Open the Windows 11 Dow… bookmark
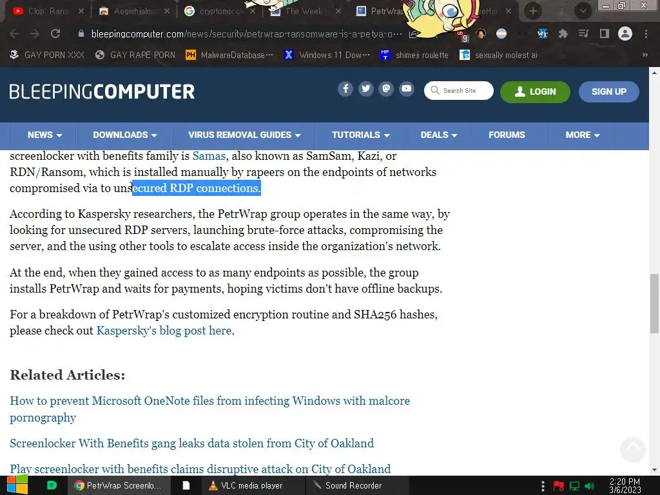This screenshot has width=660, height=495. coord(327,55)
